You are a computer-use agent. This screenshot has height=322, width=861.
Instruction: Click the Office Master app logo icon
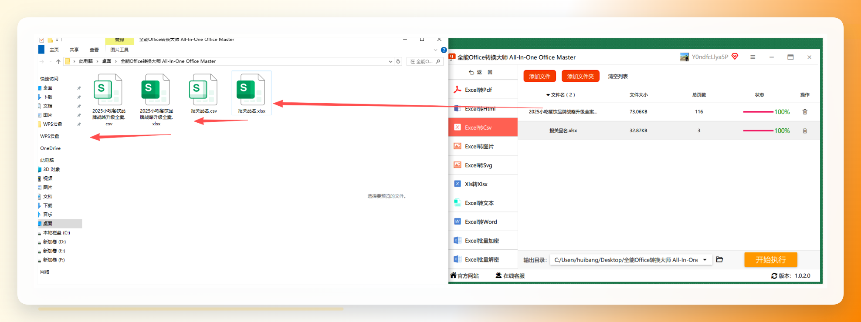(452, 57)
